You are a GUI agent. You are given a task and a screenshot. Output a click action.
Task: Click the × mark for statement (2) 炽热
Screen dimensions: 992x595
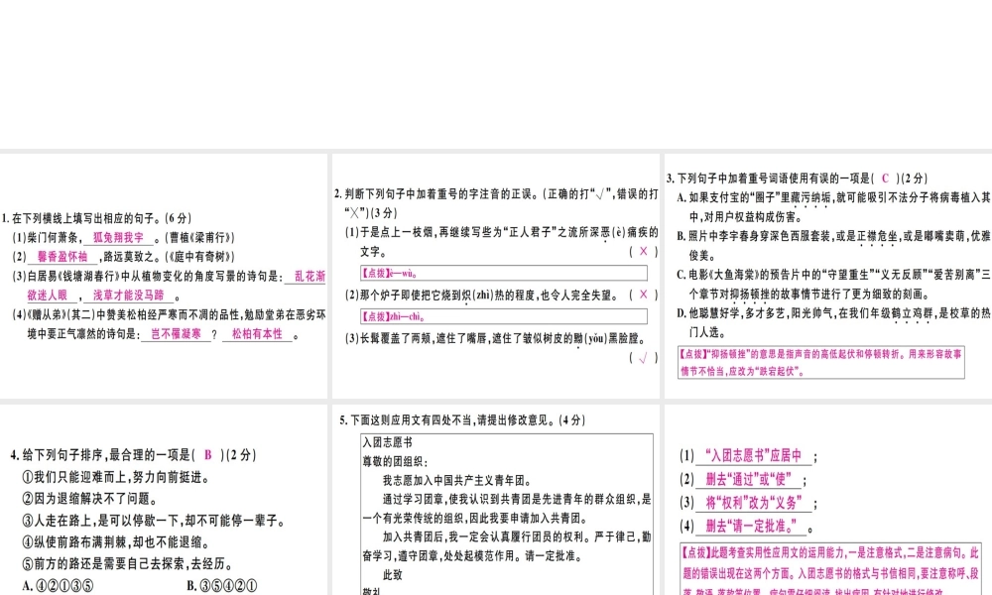[644, 294]
